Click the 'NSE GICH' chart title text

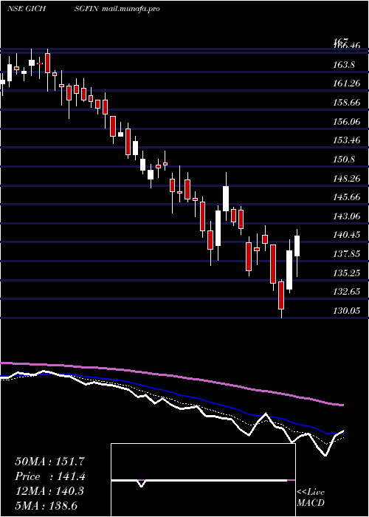pos(27,9)
